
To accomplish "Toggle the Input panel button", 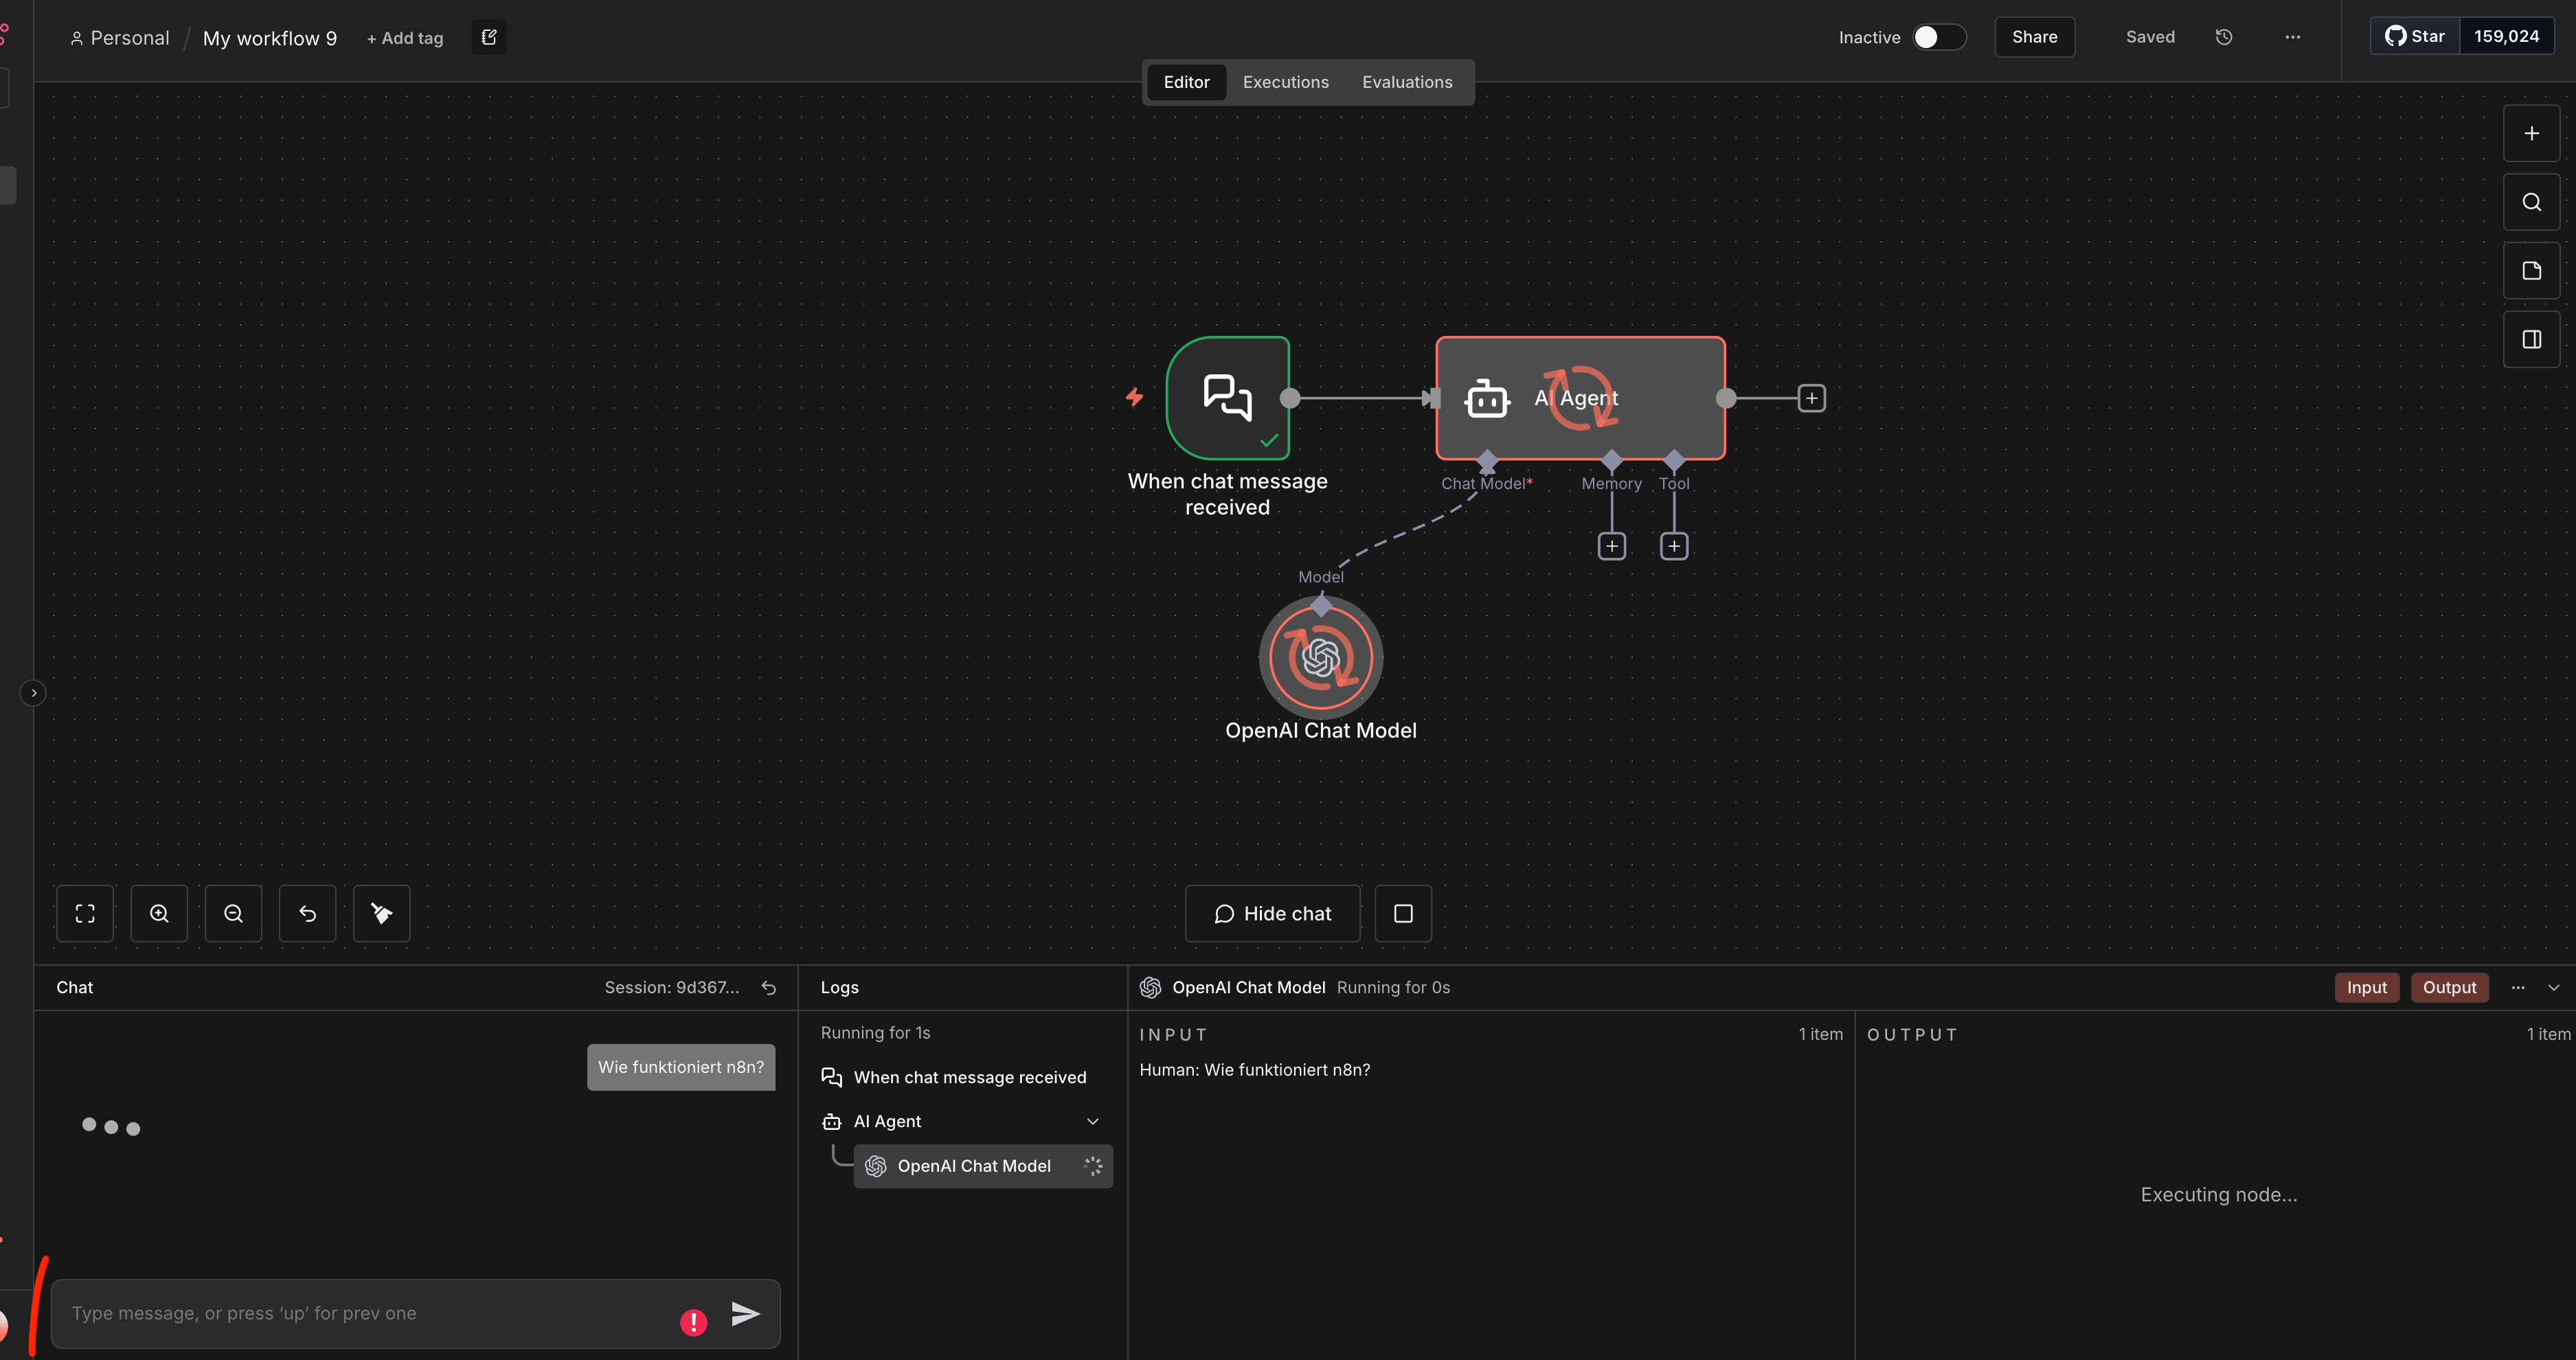I will pyautogui.click(x=2366, y=988).
